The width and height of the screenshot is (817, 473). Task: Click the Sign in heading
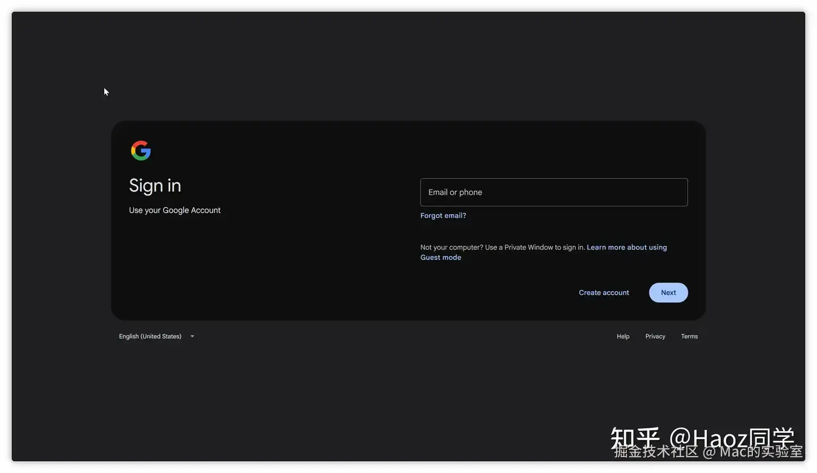click(x=155, y=186)
